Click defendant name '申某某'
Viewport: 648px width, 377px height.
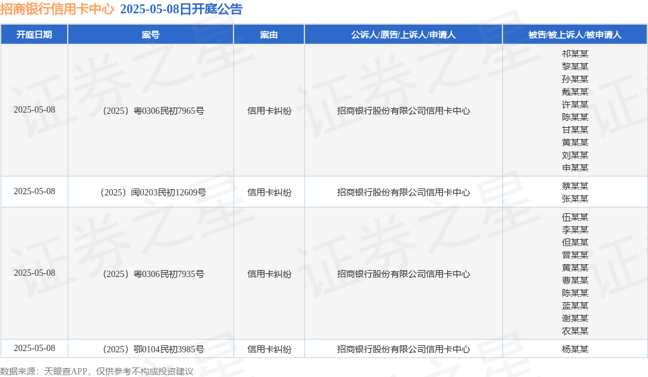coord(575,168)
